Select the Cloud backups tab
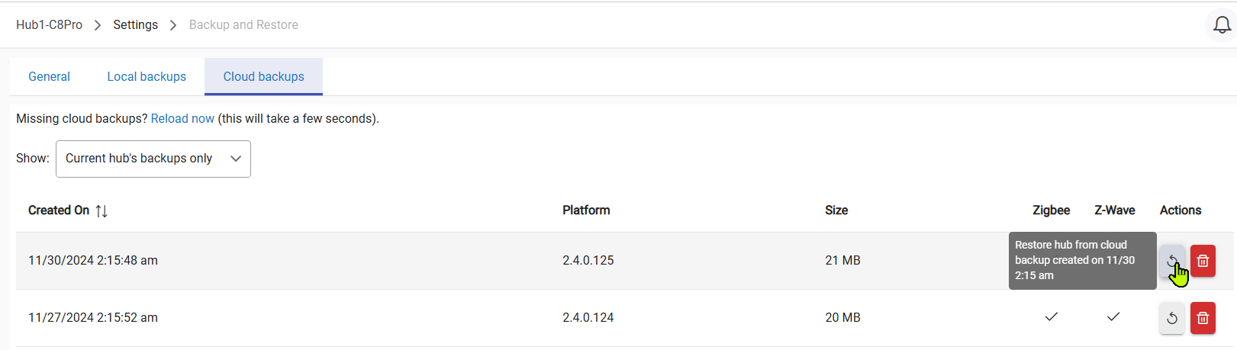The width and height of the screenshot is (1237, 350). pyautogui.click(x=263, y=77)
